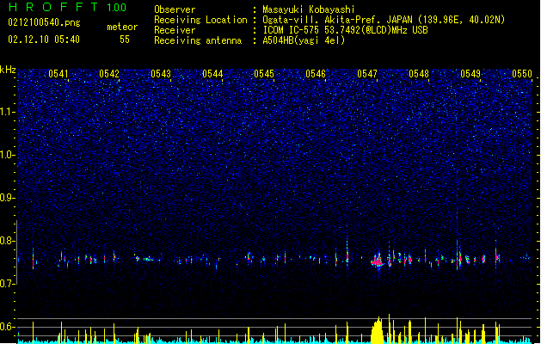Select the file name 0212100540.png
The image size is (541, 344).
44,22
